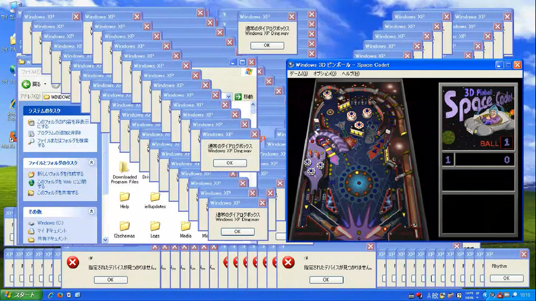Click OK in lowest Windows XP Ding dialog
This screenshot has height=301, width=536.
point(238,231)
